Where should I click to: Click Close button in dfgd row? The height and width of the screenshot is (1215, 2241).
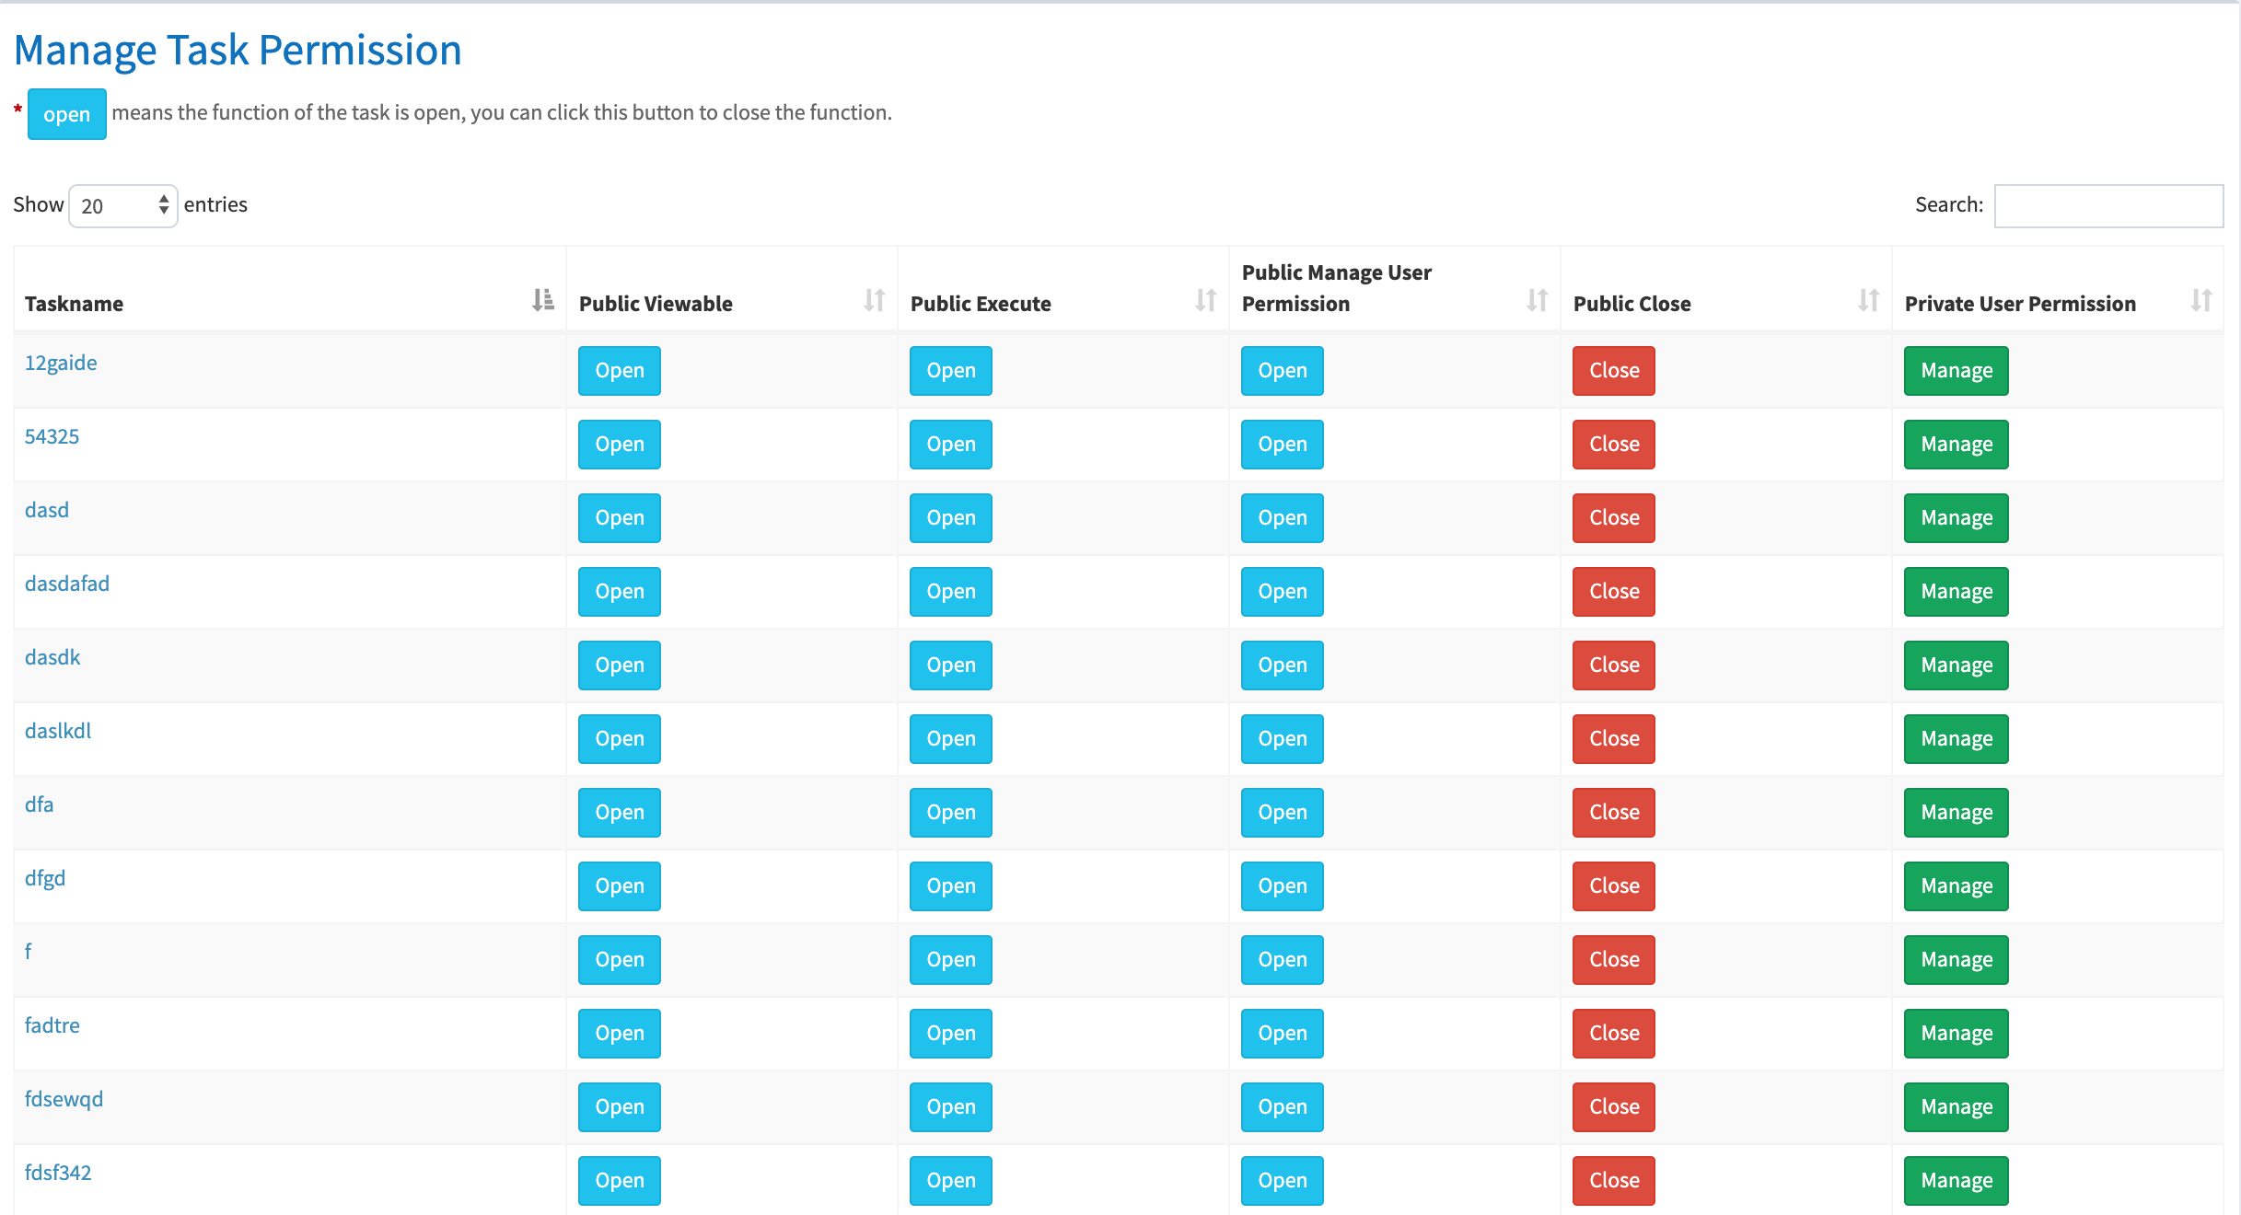coord(1614,886)
